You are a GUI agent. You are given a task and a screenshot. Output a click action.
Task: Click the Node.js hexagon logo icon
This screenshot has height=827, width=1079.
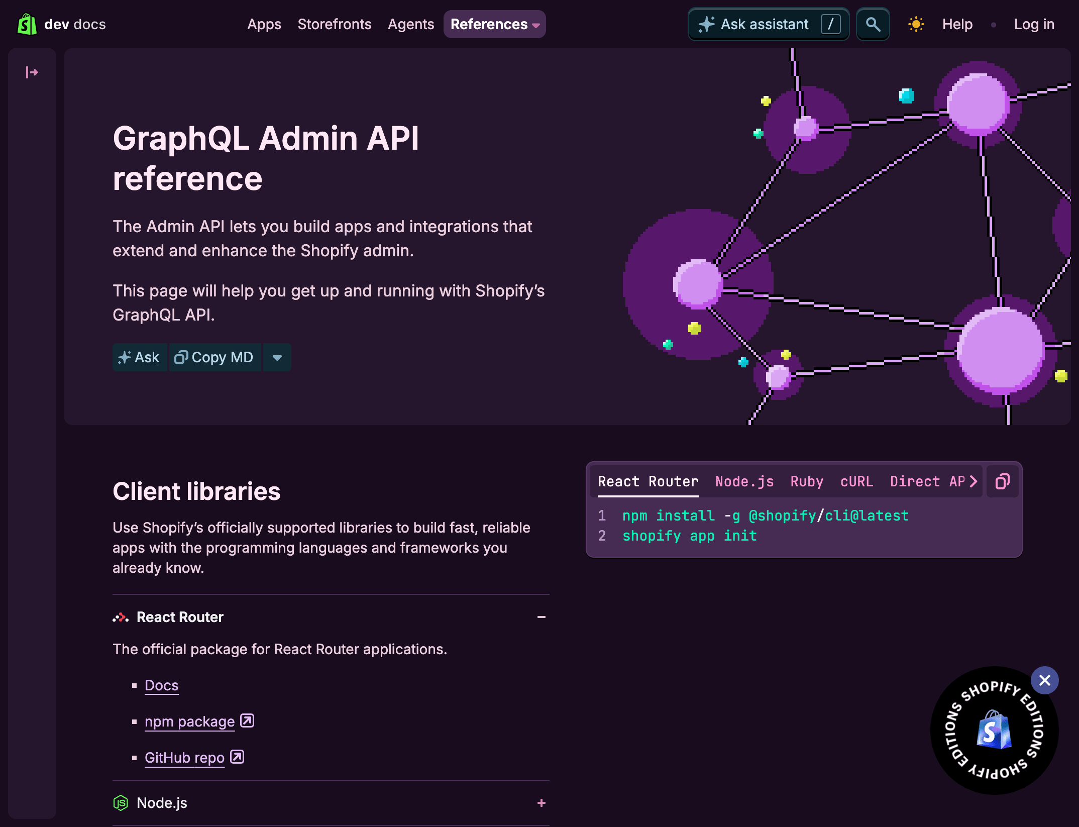[x=121, y=803]
